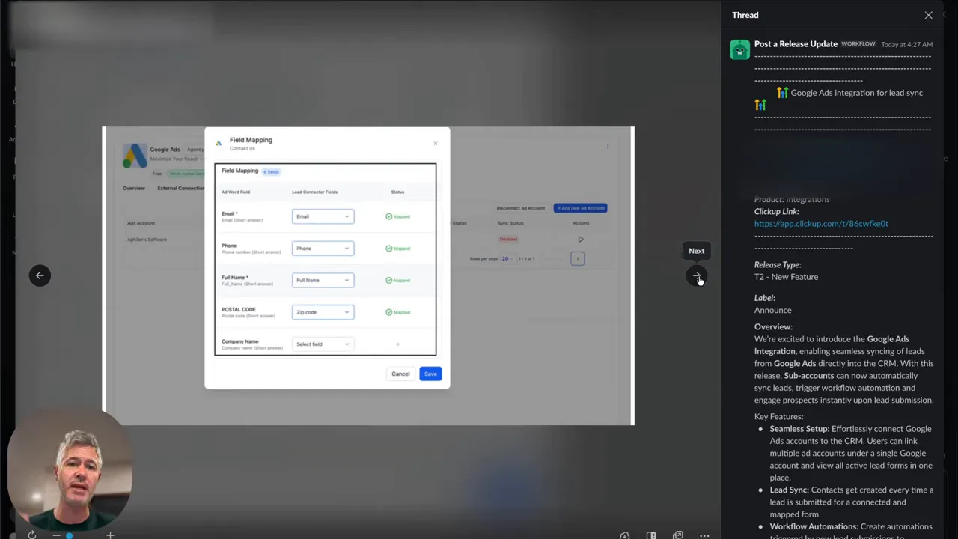Click the "T2 - New Feature" release type text
The width and height of the screenshot is (958, 539).
(x=786, y=277)
